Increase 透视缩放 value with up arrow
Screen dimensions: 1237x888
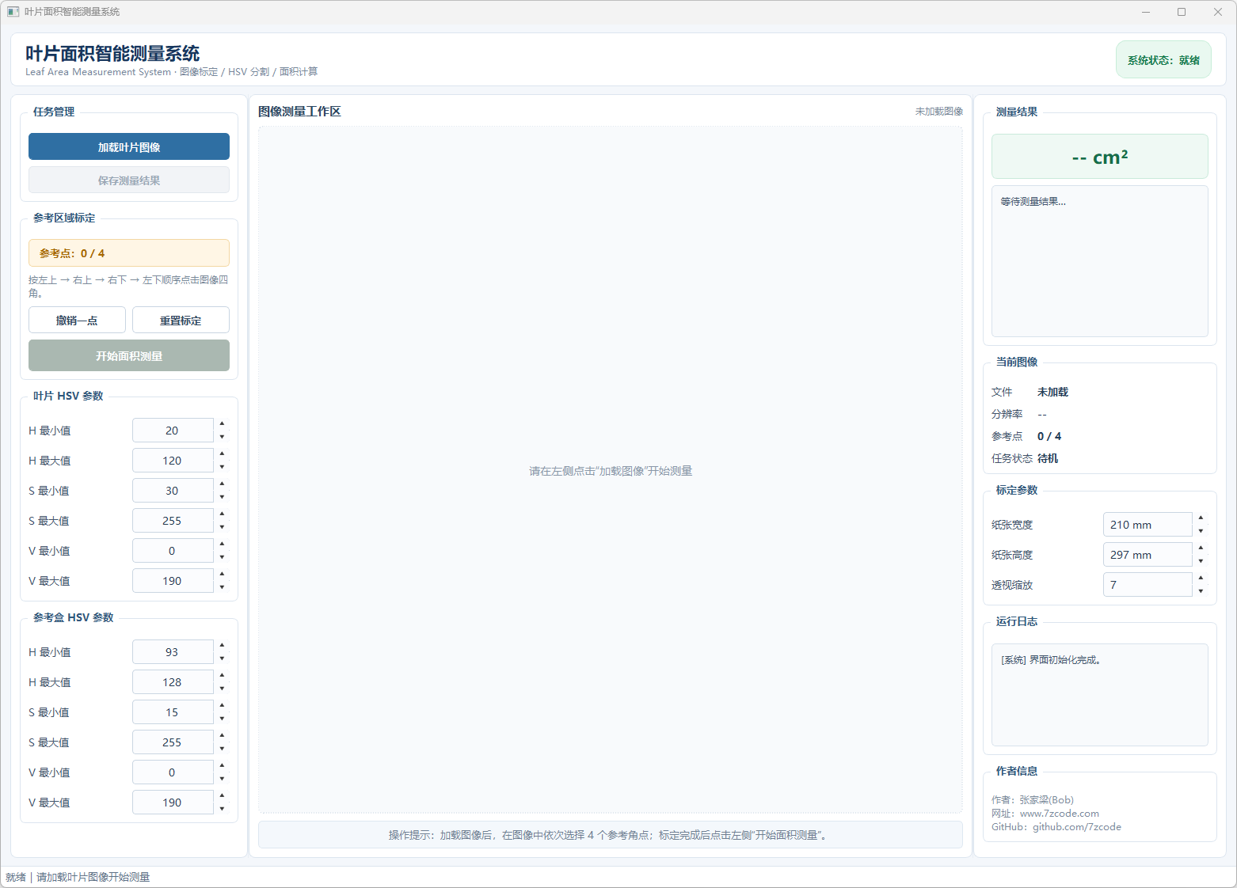point(1201,578)
